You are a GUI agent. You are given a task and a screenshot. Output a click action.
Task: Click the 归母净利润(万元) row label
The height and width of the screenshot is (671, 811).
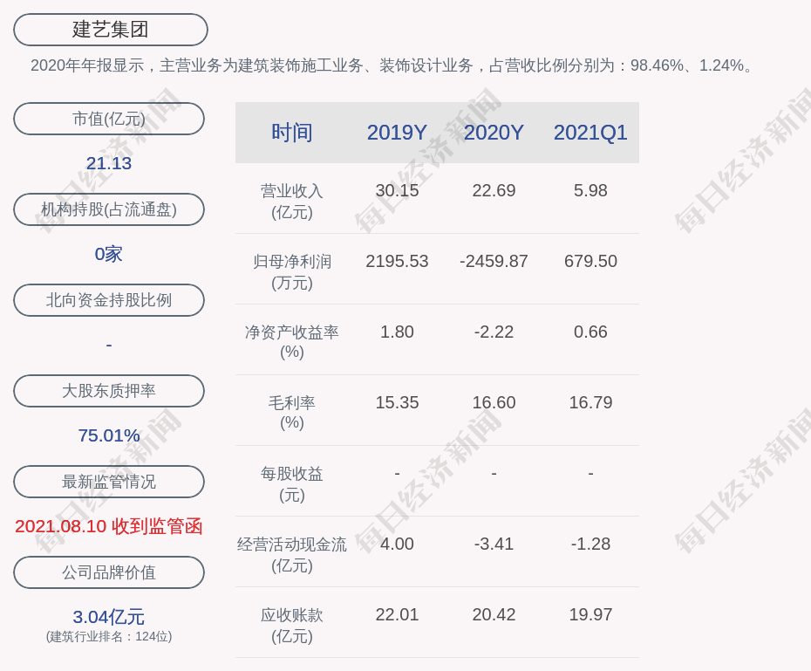coord(292,272)
